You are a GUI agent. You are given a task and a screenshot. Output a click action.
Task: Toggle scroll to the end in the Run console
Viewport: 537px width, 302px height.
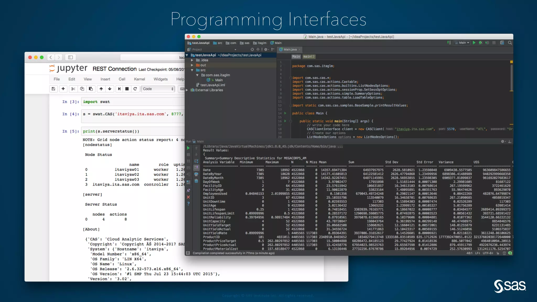tap(196, 168)
